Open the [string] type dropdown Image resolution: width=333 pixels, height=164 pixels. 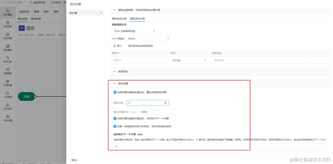189,60
